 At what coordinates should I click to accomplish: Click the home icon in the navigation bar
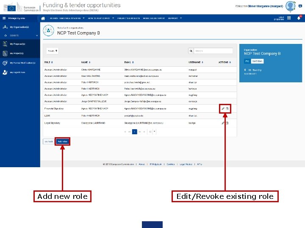[x=43, y=18]
